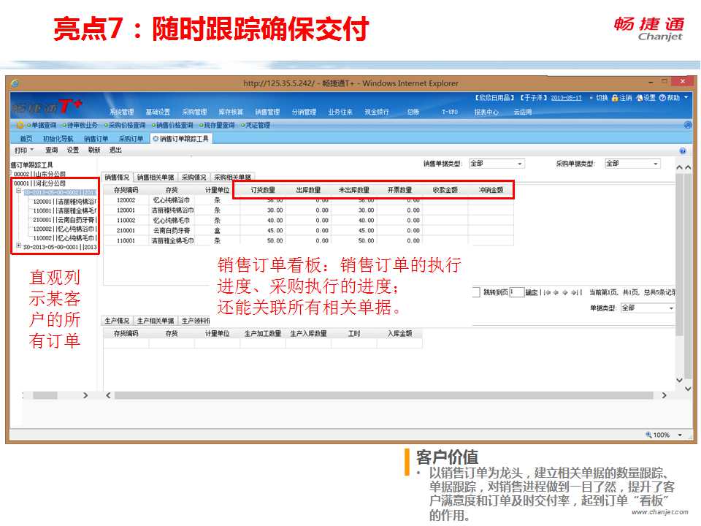
Task: Open 帮助 via the question mark icon
Action: (662, 98)
